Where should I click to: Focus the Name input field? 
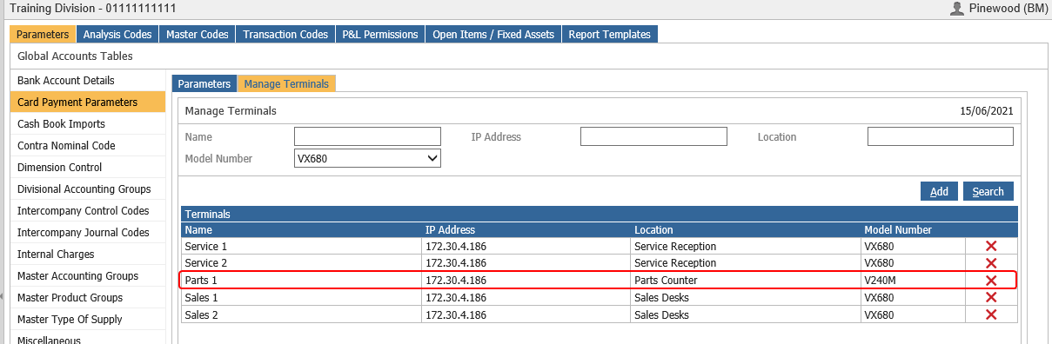tap(367, 136)
